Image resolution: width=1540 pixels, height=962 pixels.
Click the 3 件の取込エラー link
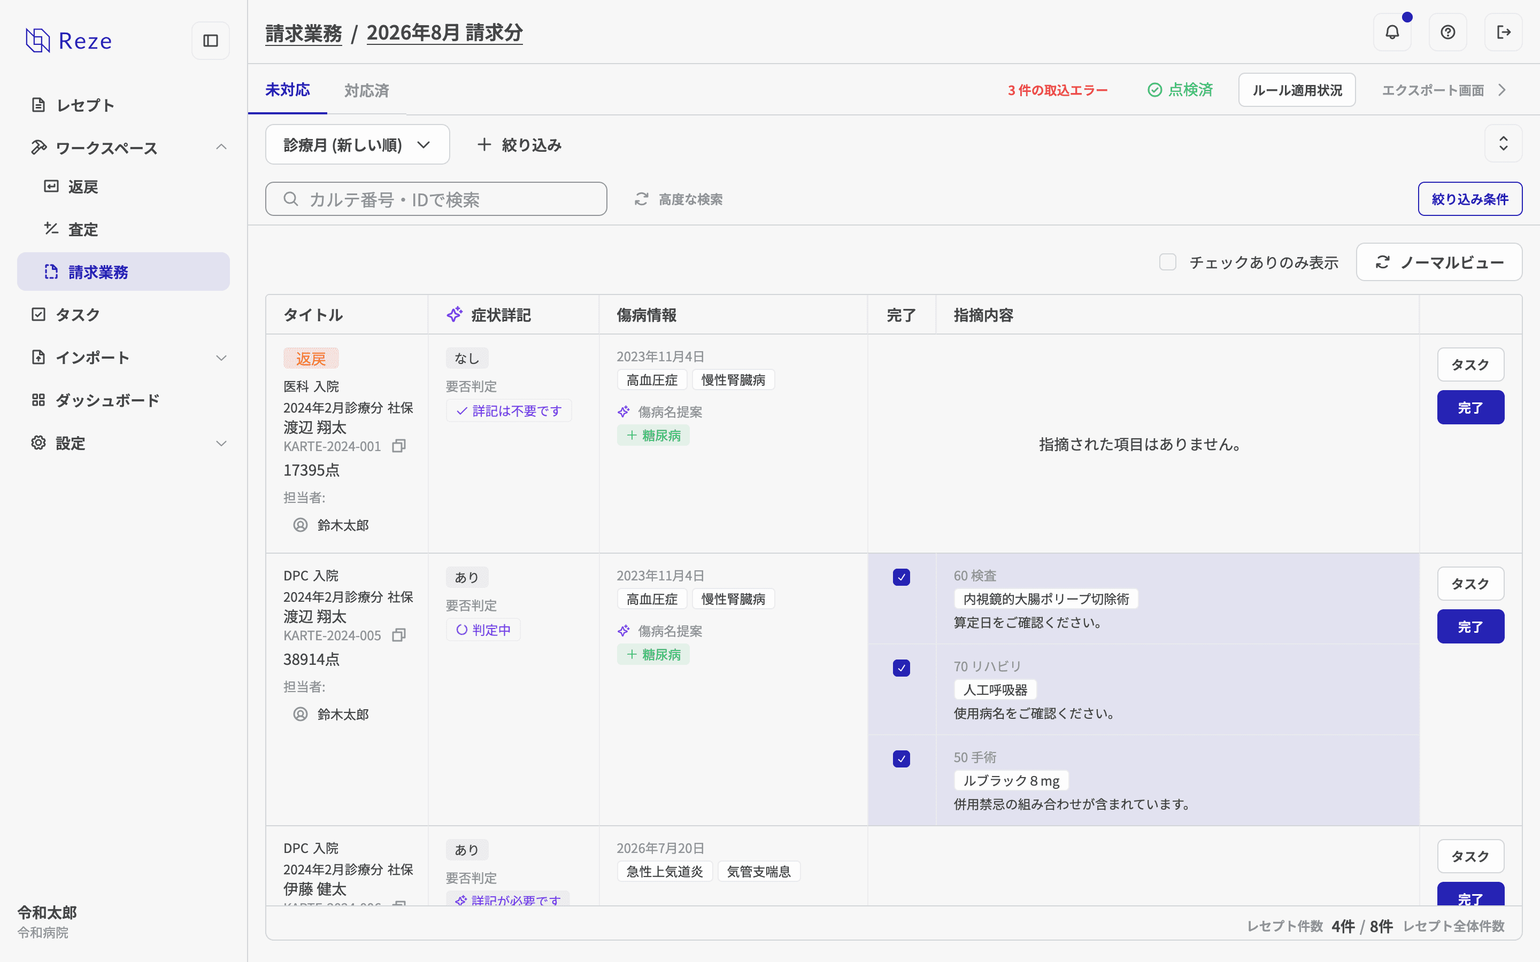click(1058, 90)
